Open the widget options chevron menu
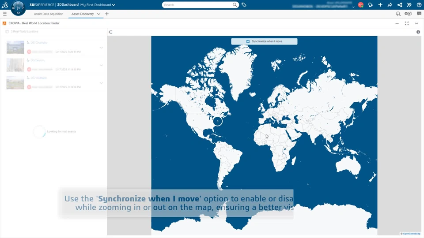Screen dimensions: 424x238 coord(416,23)
